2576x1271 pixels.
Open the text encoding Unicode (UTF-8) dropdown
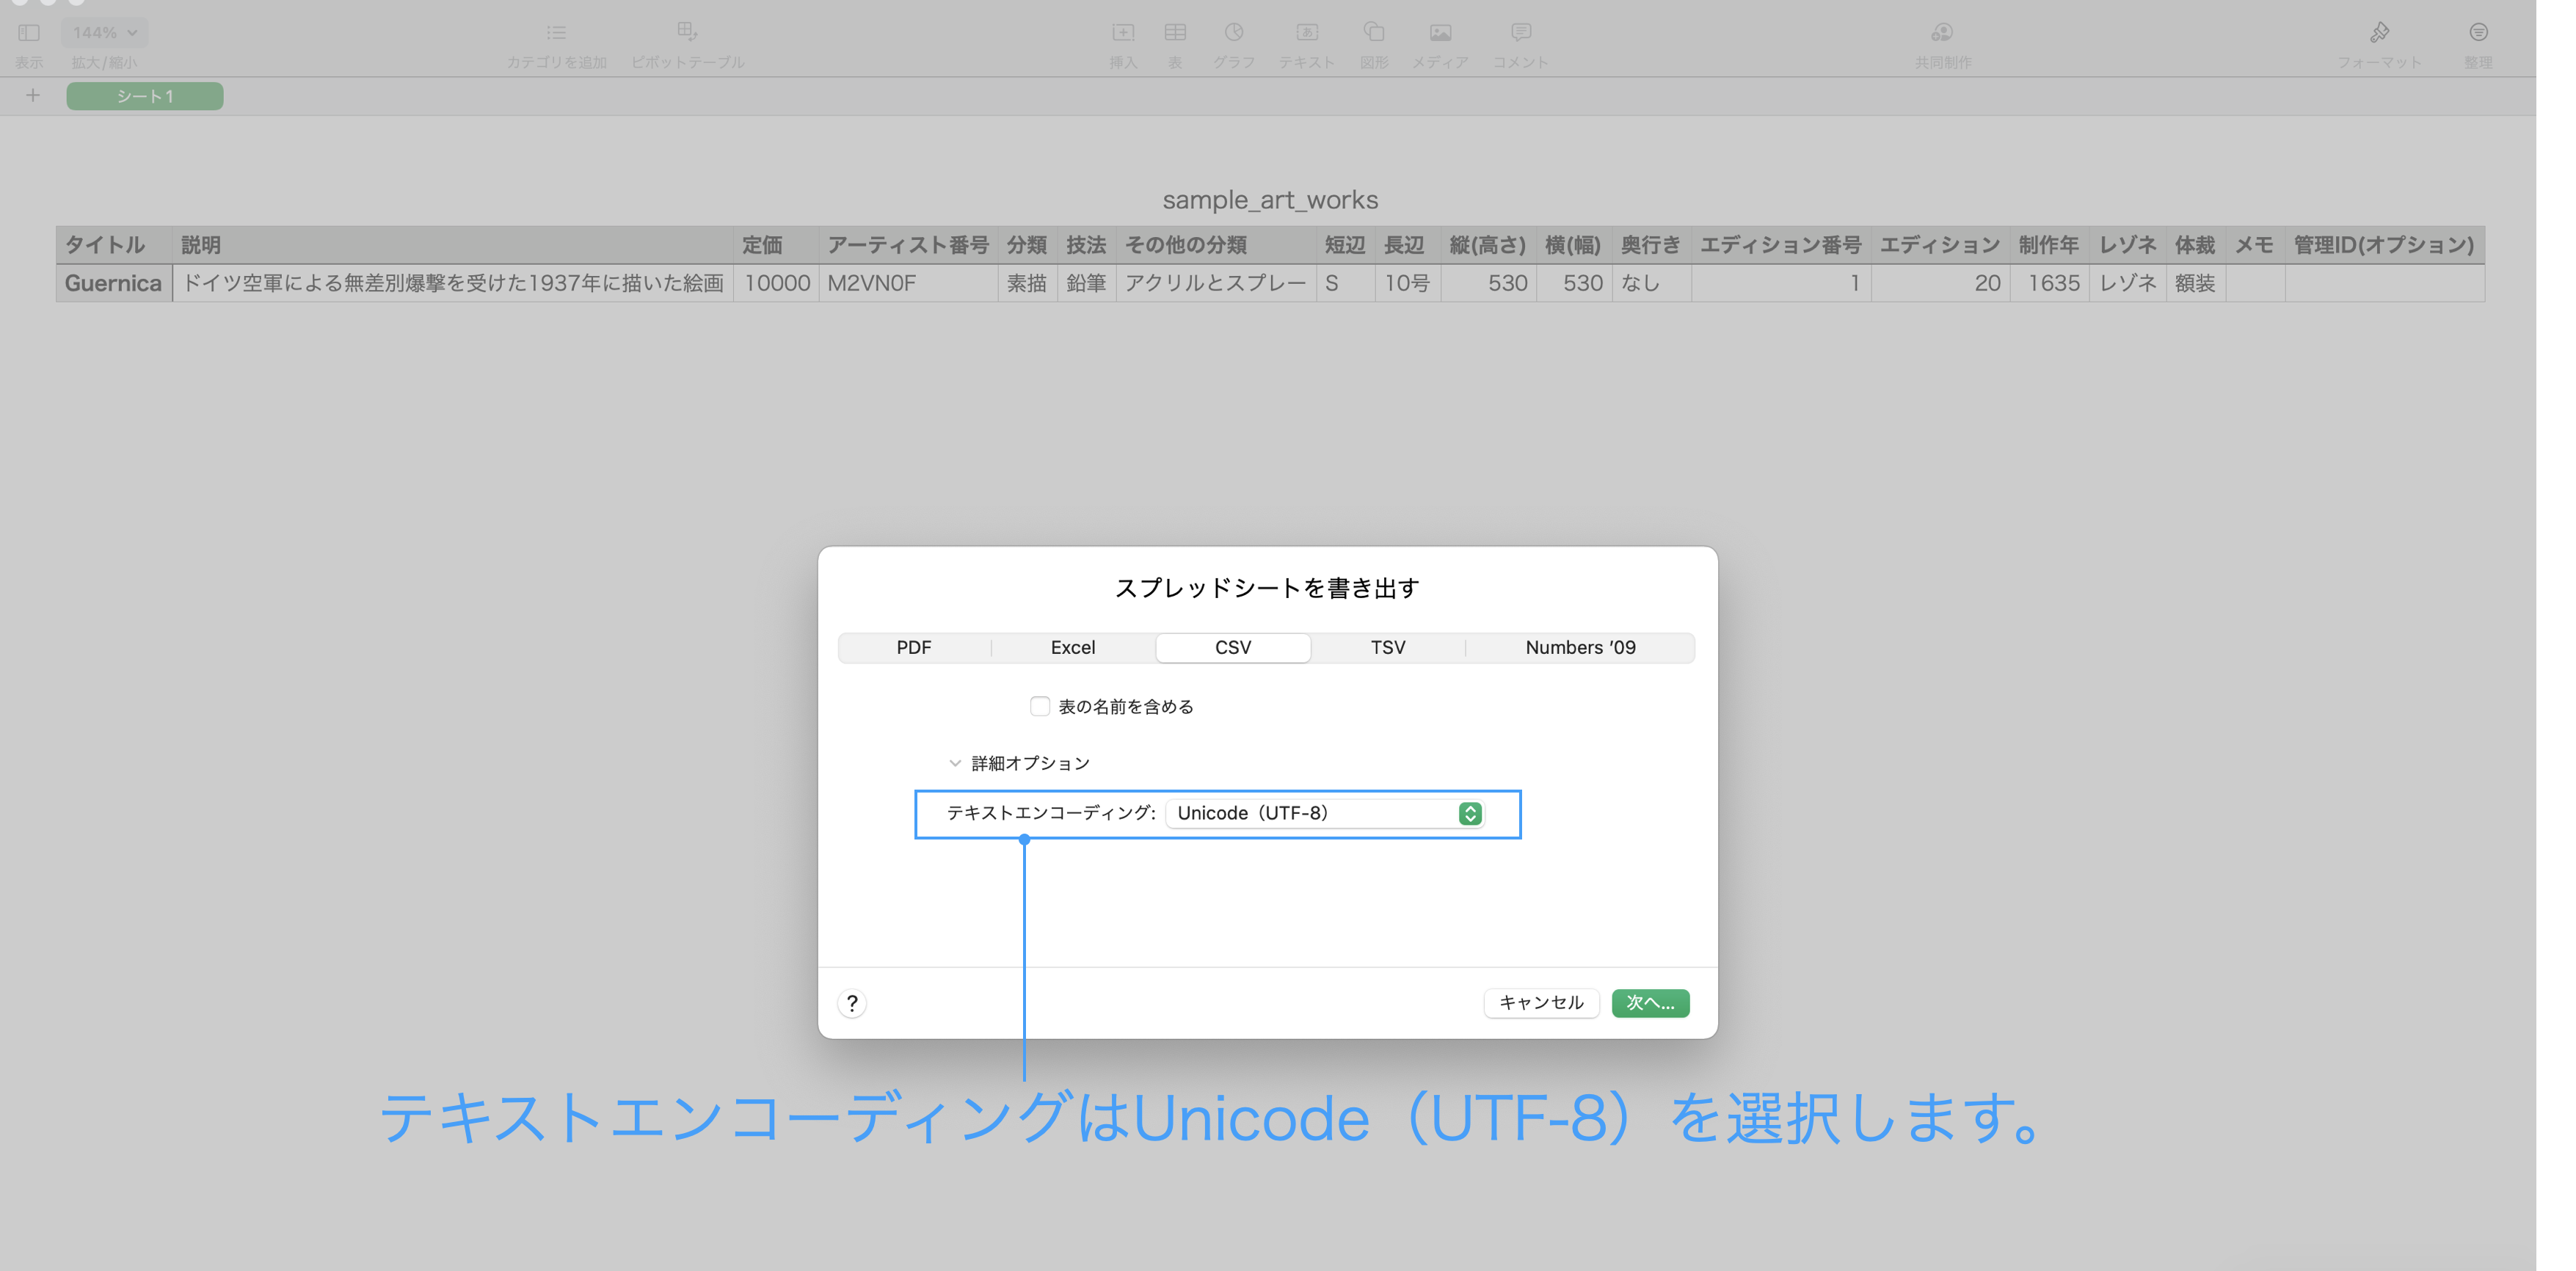point(1326,813)
